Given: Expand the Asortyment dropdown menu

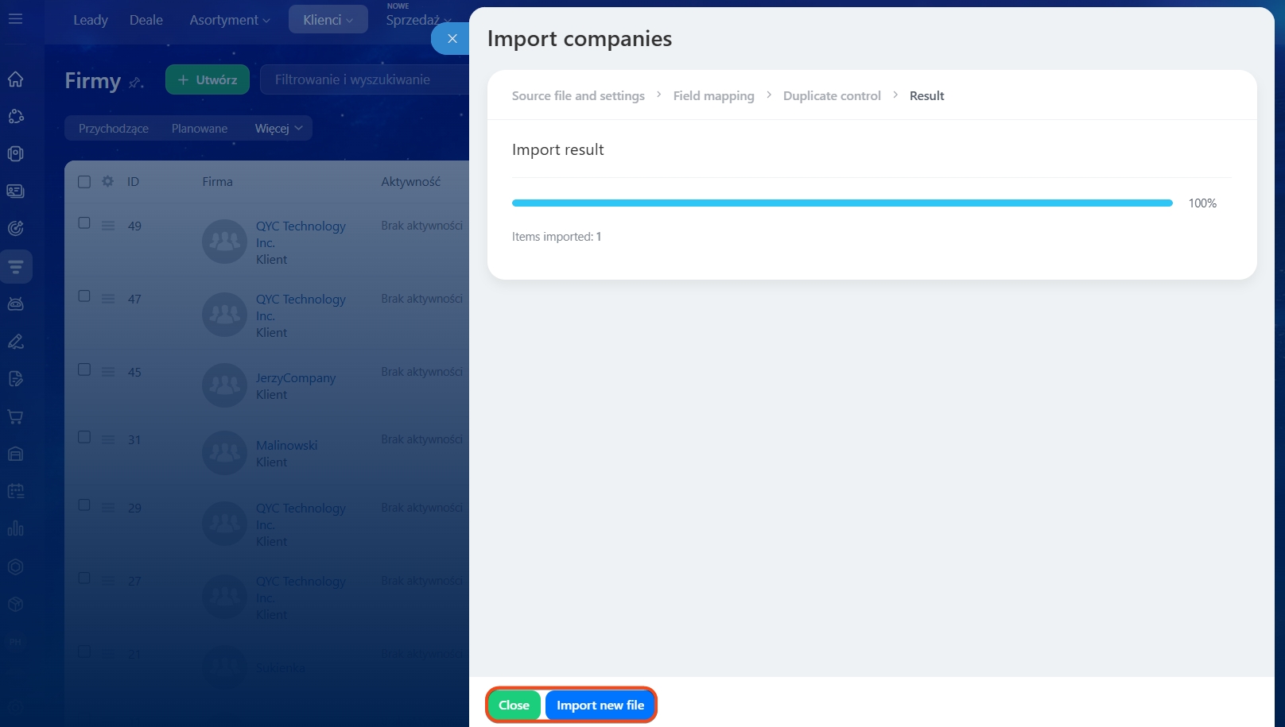Looking at the screenshot, I should [x=230, y=20].
